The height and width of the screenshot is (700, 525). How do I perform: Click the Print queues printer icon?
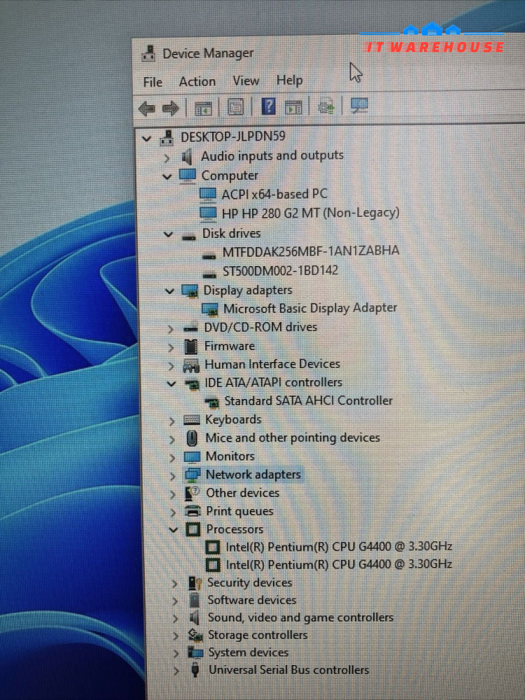193,511
